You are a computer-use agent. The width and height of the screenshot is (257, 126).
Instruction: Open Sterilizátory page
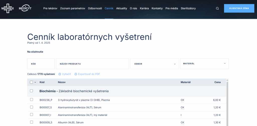pyautogui.click(x=188, y=8)
